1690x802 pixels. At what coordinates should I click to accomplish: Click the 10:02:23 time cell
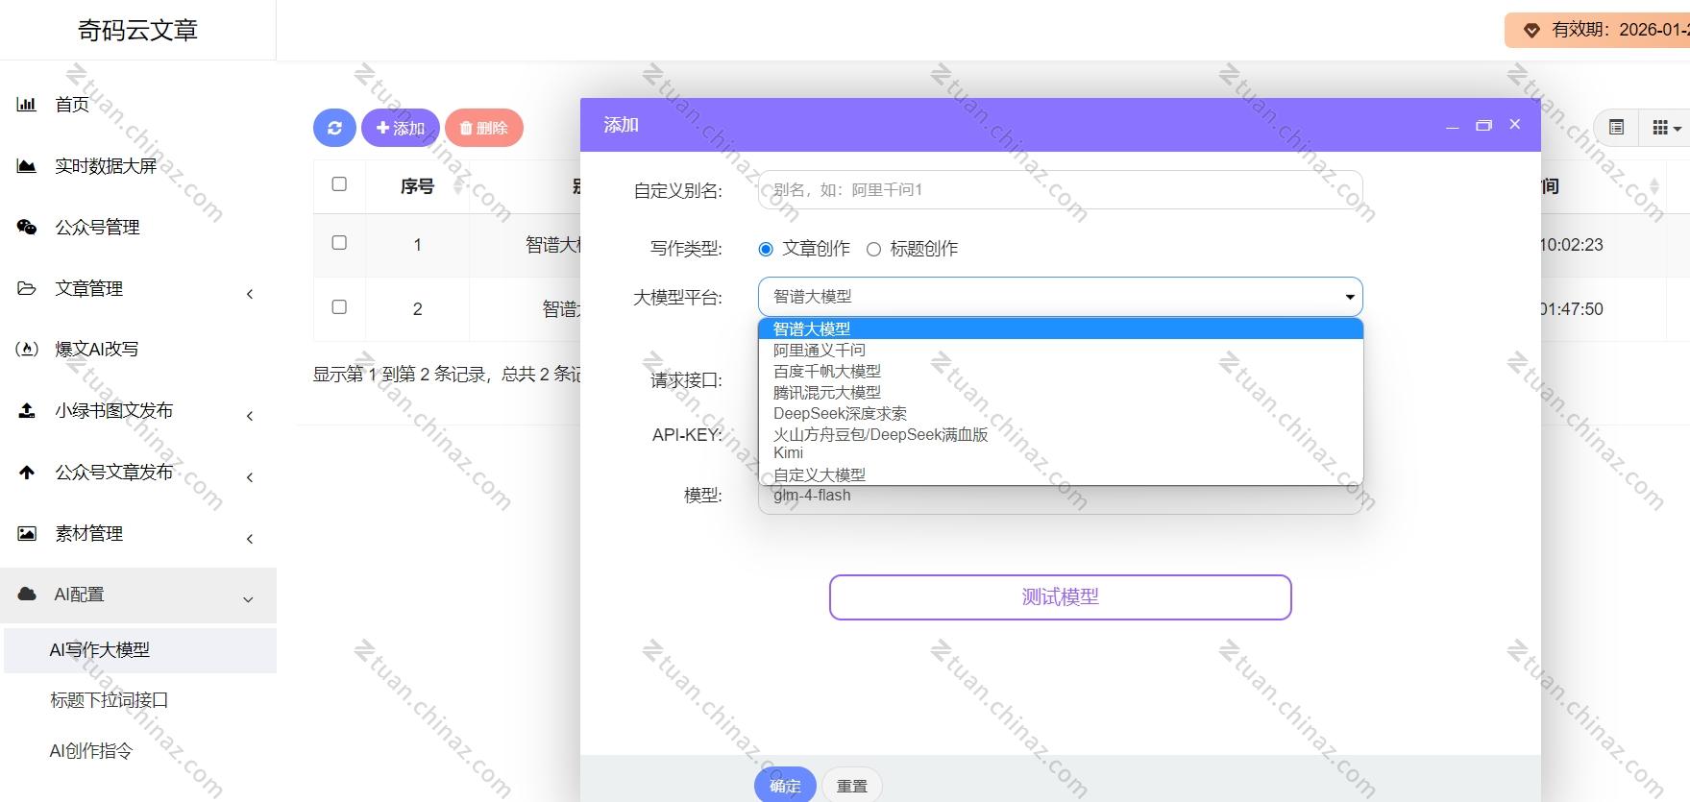tap(1571, 245)
